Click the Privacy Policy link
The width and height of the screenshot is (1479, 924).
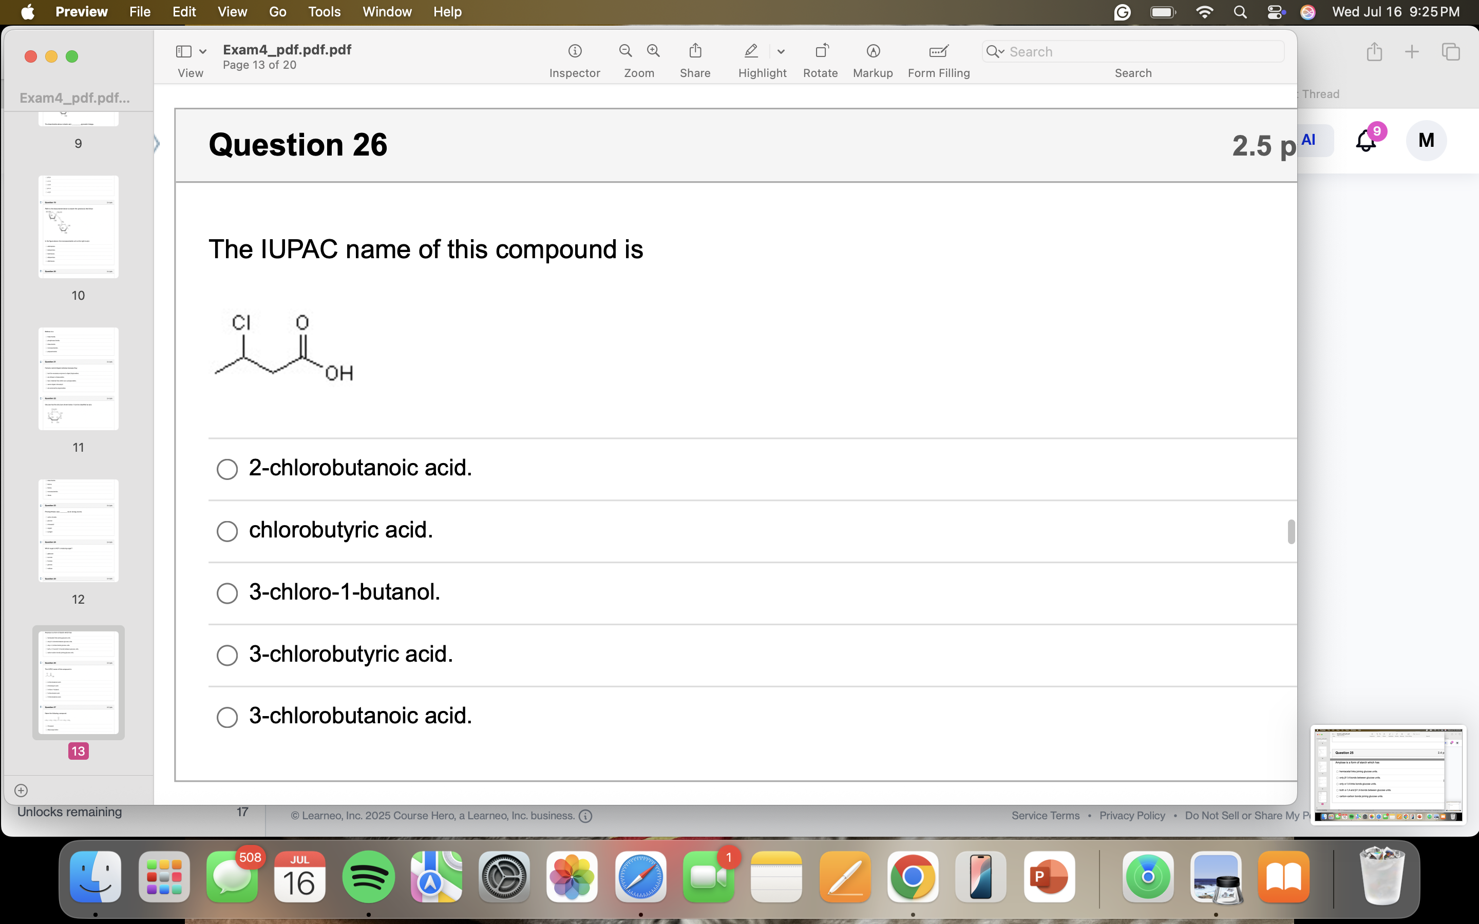1131,815
